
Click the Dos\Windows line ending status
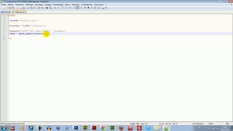(198, 124)
